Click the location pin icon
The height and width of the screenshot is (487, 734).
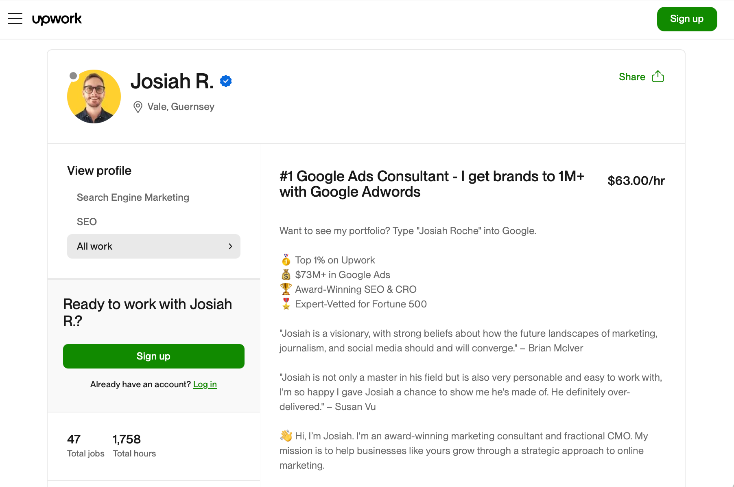(x=137, y=107)
